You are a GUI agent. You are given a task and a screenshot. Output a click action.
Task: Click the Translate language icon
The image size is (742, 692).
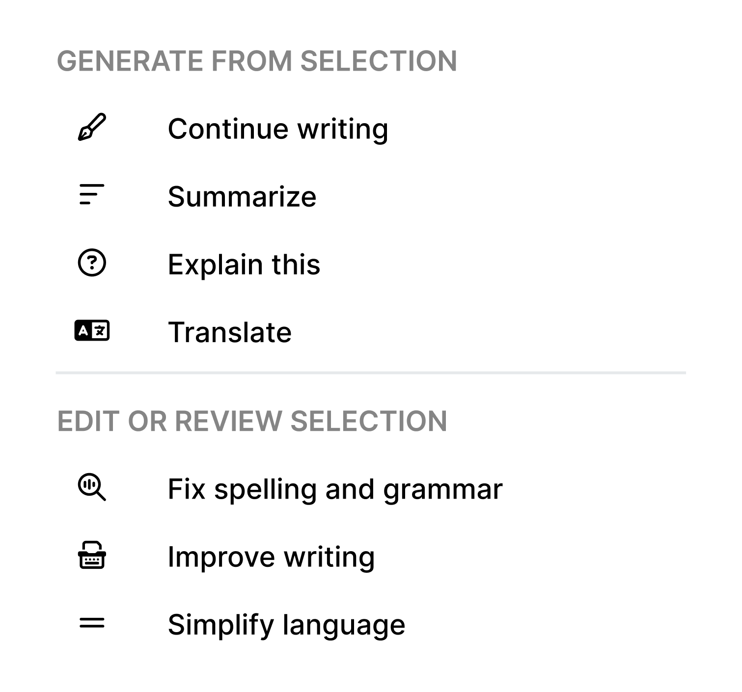click(92, 331)
